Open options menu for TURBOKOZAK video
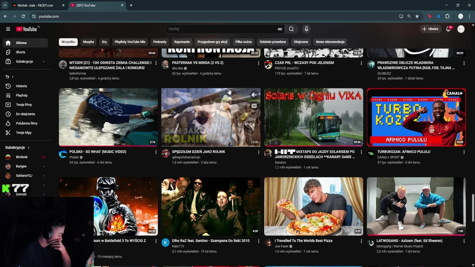Viewport: 475px width, 267px height. tap(464, 152)
